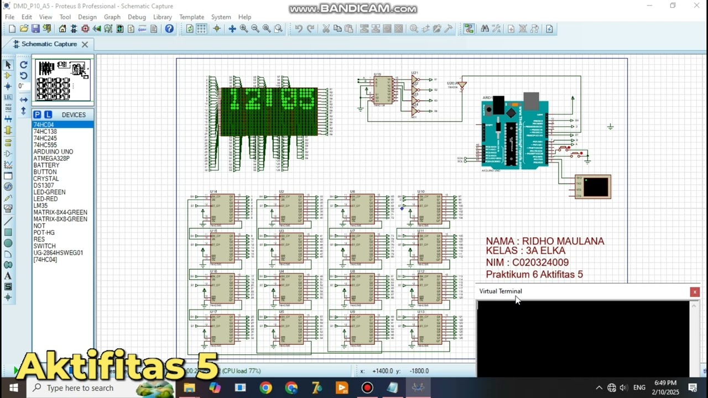This screenshot has width=708, height=398.
Task: Click the Zoom Out magnifier icon
Action: tap(255, 29)
